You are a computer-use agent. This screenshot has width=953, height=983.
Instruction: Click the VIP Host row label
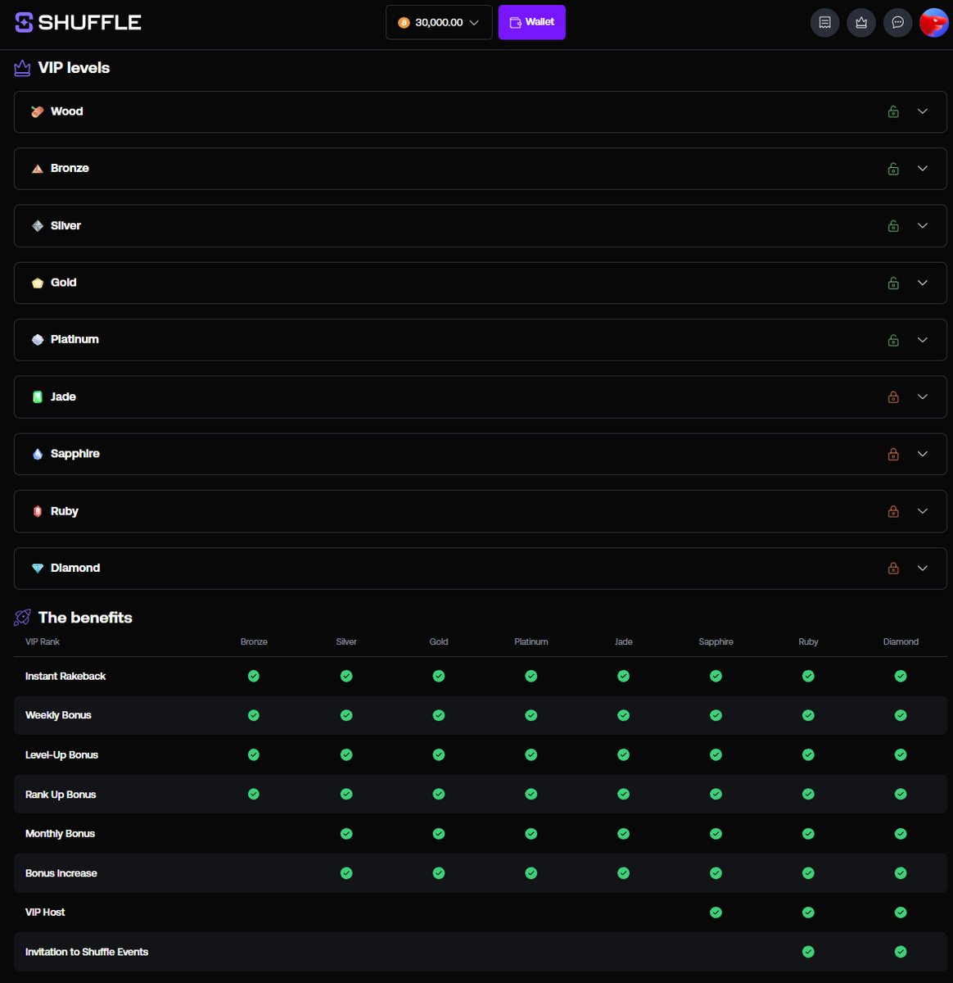click(45, 913)
